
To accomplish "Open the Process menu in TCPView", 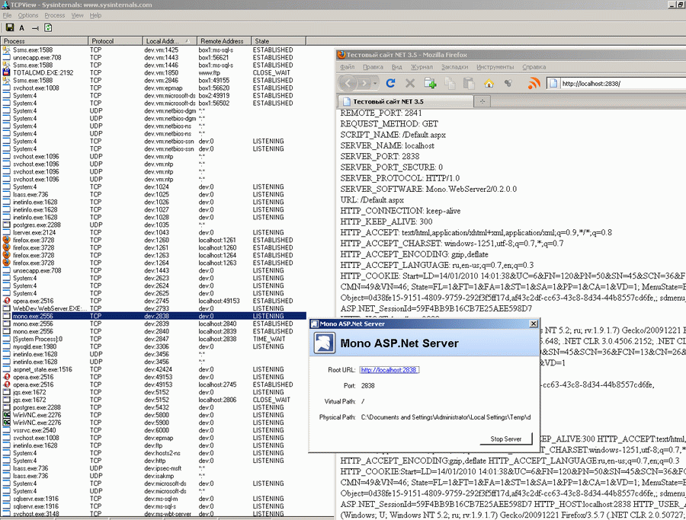I will tap(55, 15).
